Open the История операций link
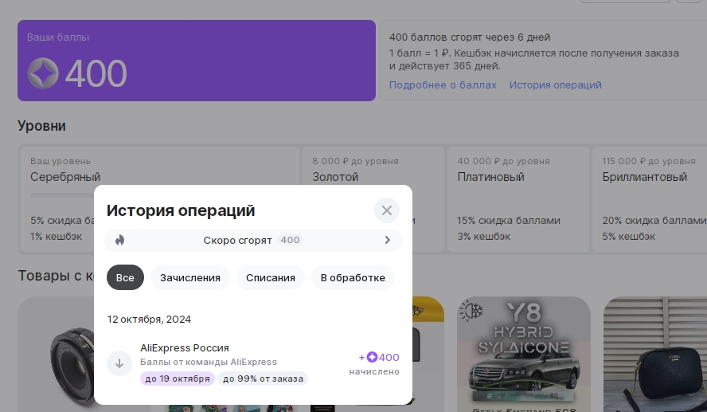The width and height of the screenshot is (707, 412). pos(556,84)
